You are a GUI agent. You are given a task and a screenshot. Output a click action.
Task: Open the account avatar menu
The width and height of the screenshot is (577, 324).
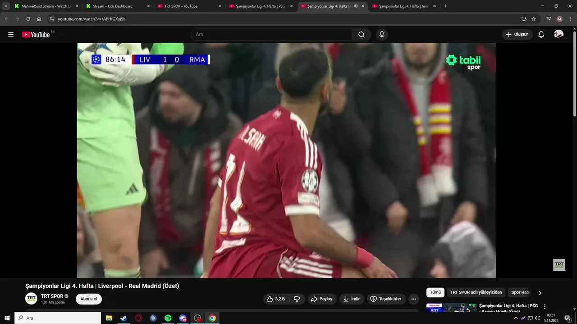coord(559,34)
